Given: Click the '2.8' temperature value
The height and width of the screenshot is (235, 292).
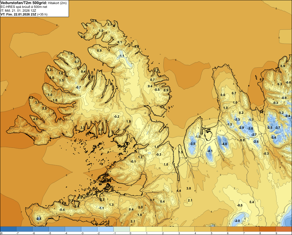Looking at the screenshot, I should click(x=91, y=76).
